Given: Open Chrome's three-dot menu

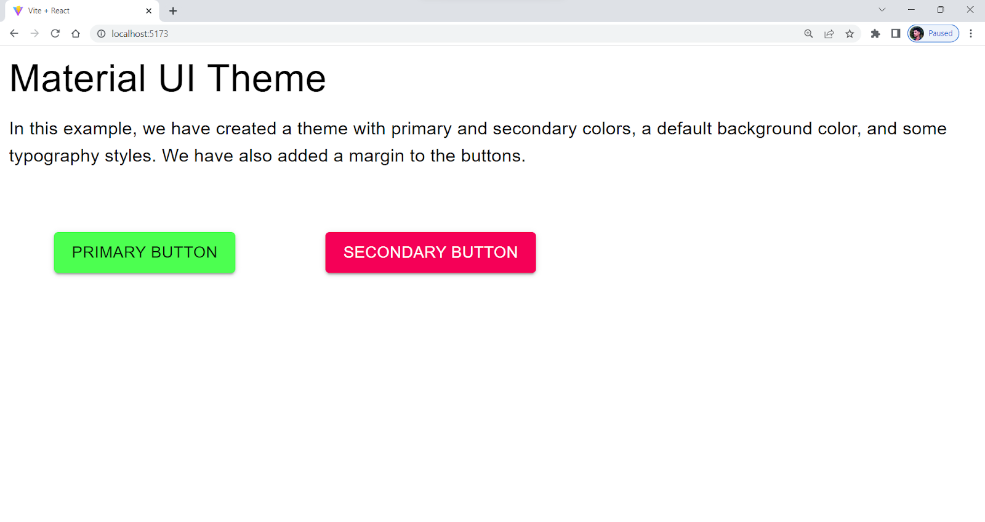Looking at the screenshot, I should pos(971,34).
